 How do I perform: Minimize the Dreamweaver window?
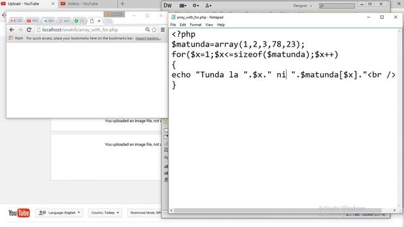[x=362, y=4]
